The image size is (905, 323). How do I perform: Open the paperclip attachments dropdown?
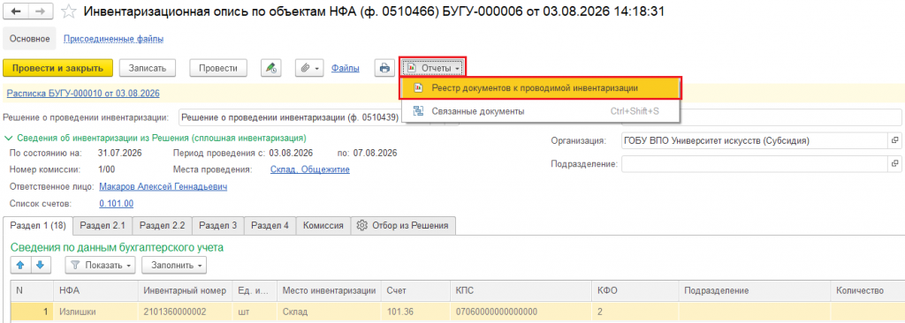(x=310, y=68)
